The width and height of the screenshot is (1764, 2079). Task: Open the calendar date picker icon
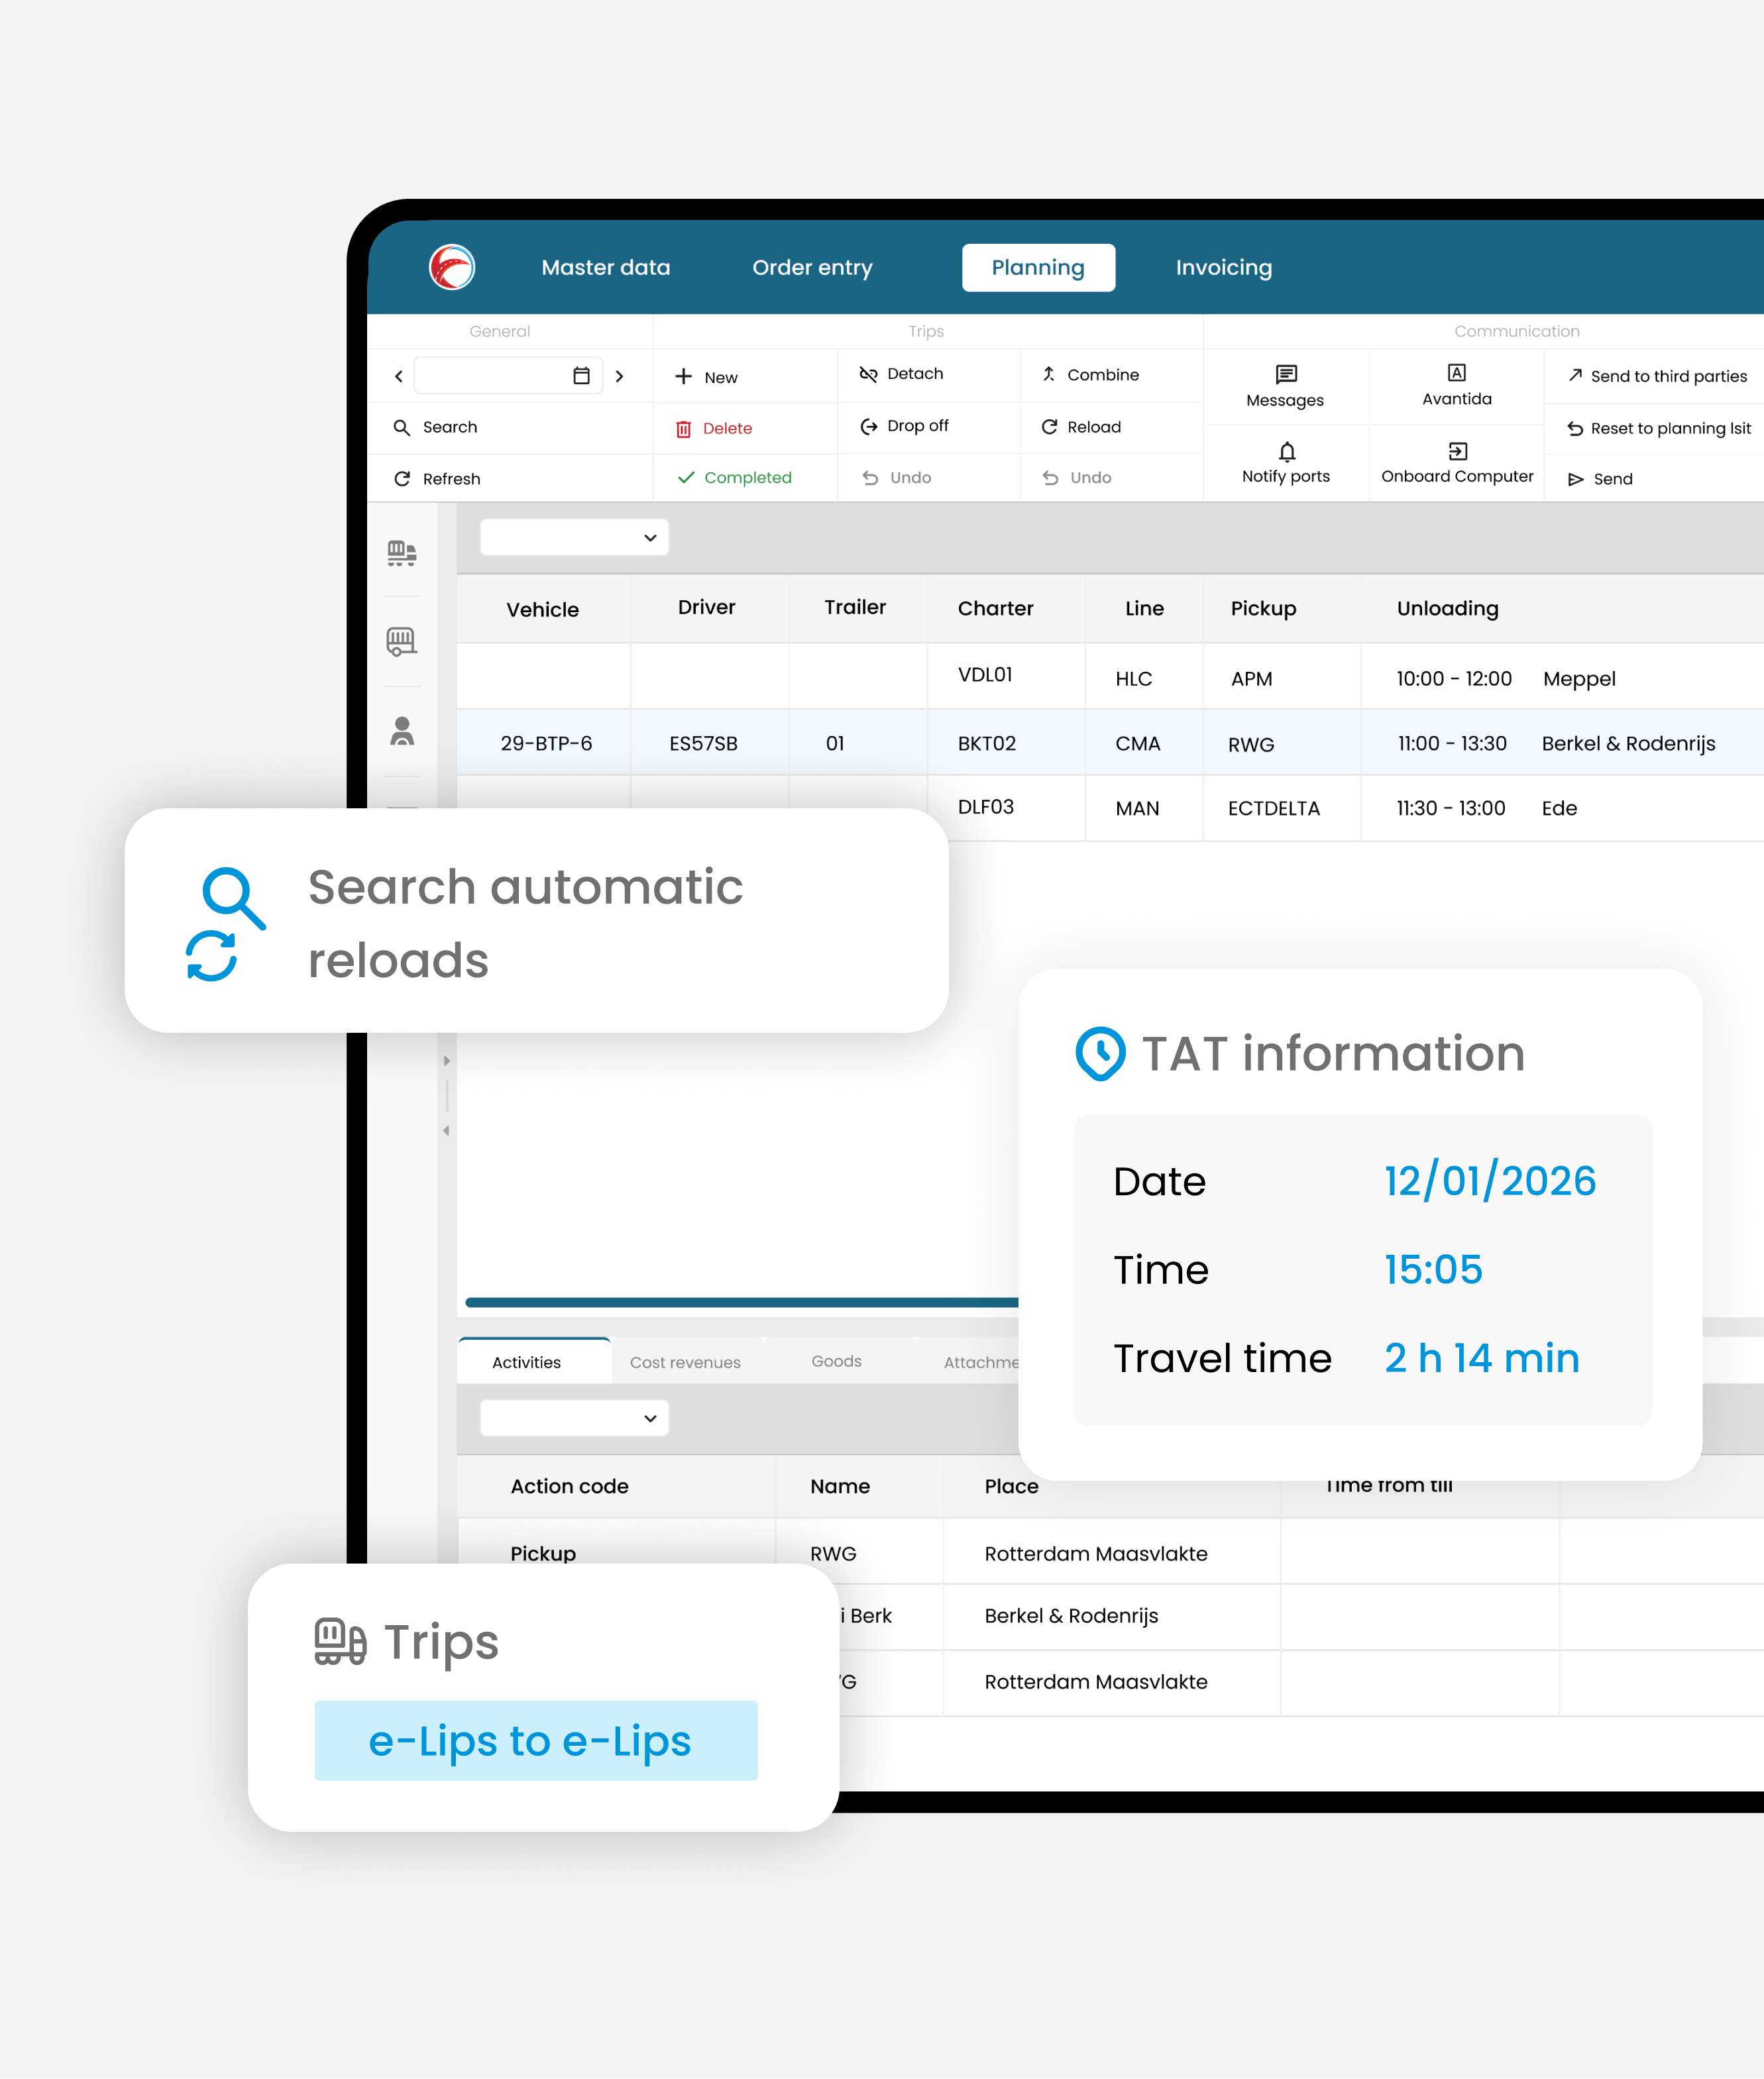point(581,377)
